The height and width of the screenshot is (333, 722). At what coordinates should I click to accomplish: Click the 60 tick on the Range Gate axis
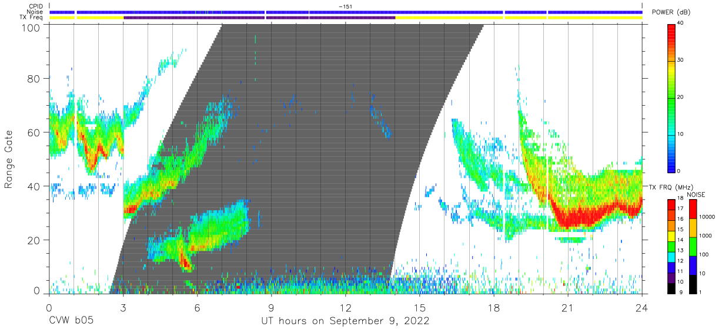(x=34, y=132)
